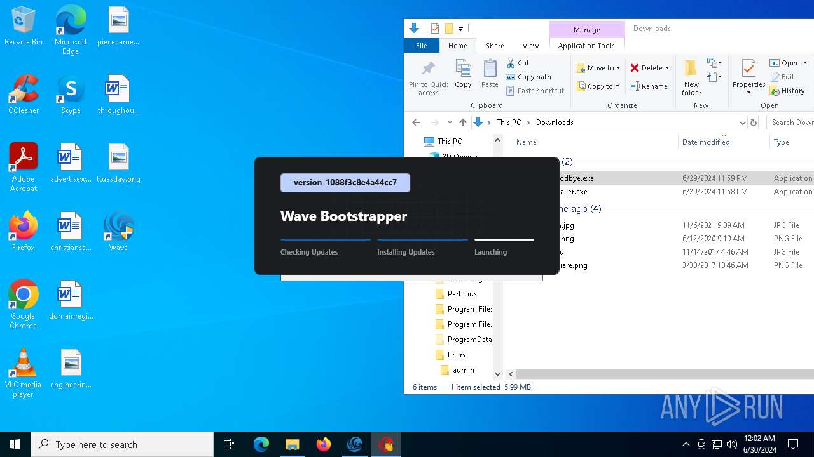
Task: Open the Move to dropdown
Action: (598, 68)
